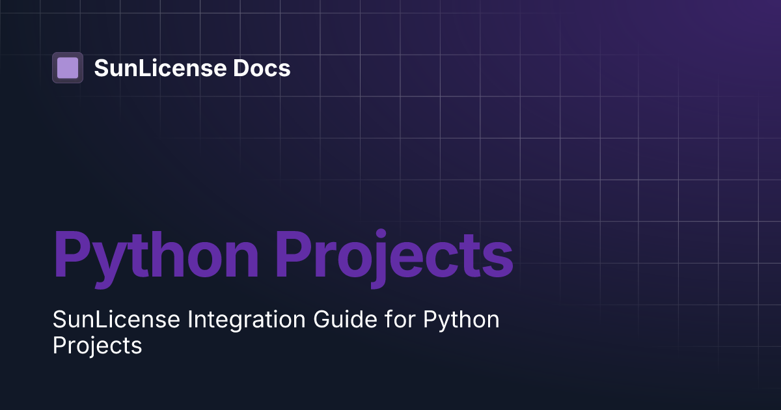Viewport: 781px width, 410px height.
Task: Open the 'Python Projects' page heading
Action: [x=283, y=254]
